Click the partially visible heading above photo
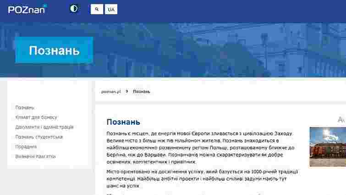Viewport: 346px width, 195px height. (341, 119)
